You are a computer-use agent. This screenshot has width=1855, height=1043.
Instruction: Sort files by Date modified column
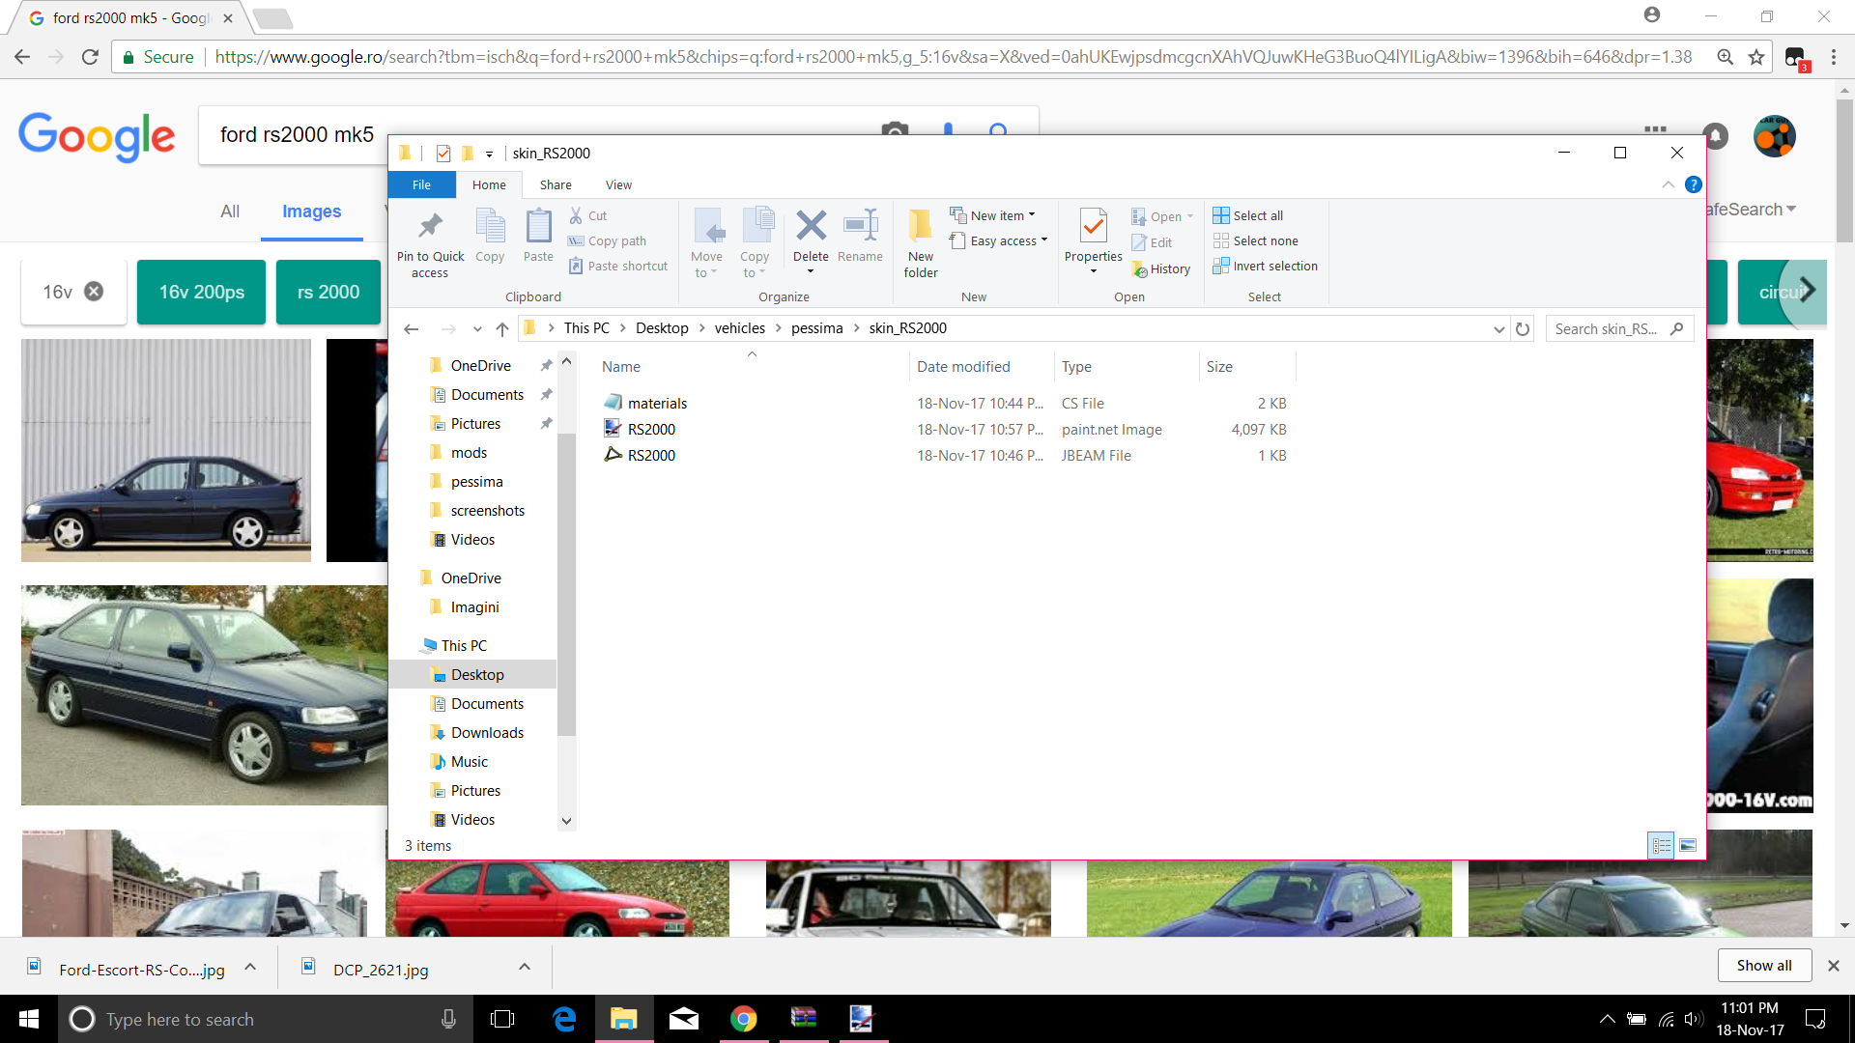980,367
